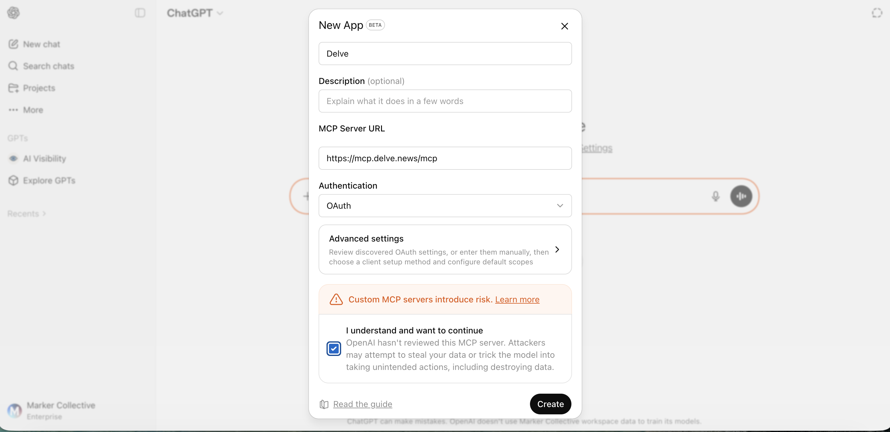The height and width of the screenshot is (432, 890).
Task: Collapse the sidebar with the toggle icon
Action: click(x=140, y=13)
